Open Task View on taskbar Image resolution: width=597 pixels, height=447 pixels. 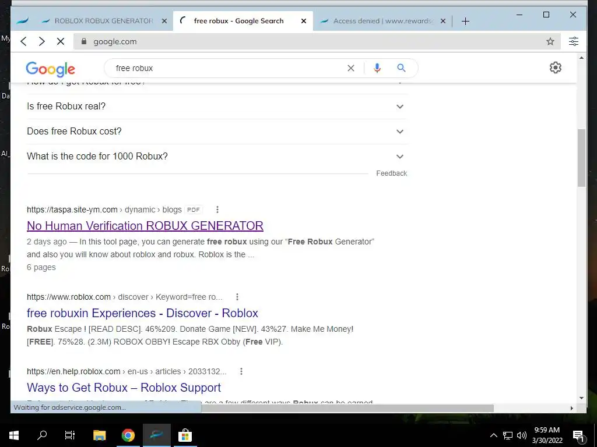pyautogui.click(x=70, y=435)
